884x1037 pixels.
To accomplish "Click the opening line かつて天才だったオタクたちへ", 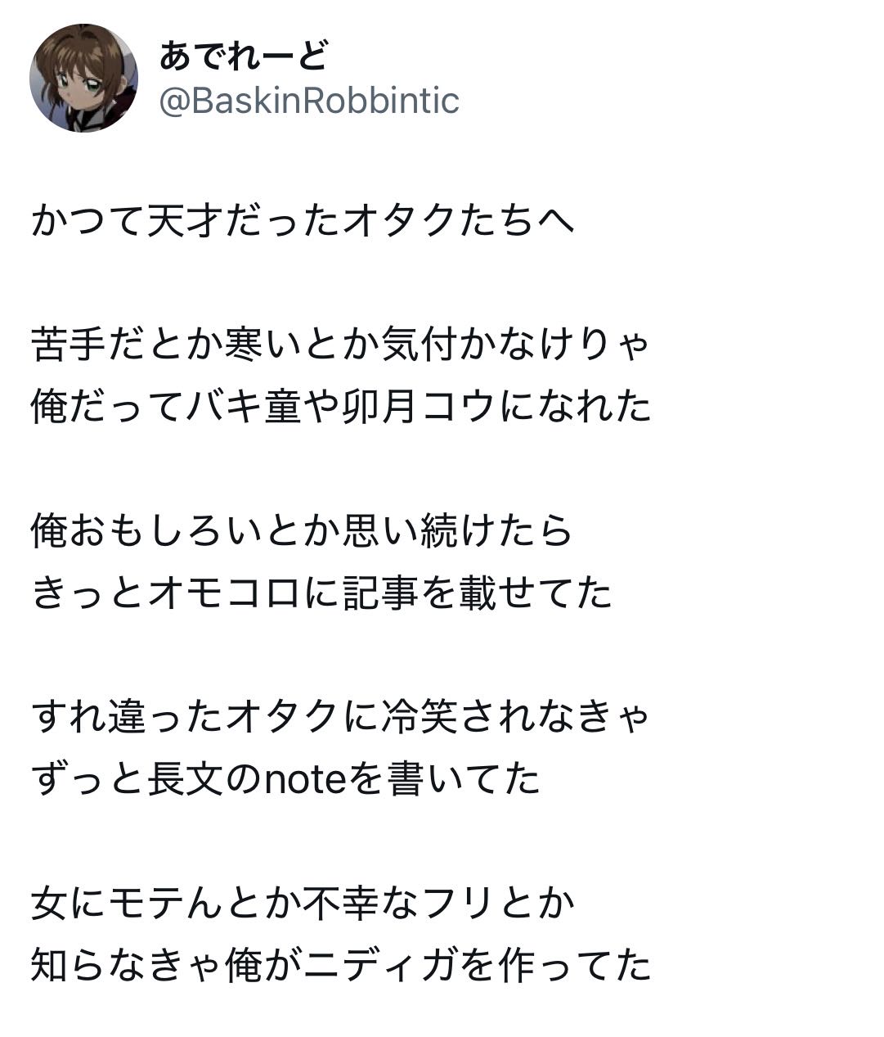I will point(303,221).
